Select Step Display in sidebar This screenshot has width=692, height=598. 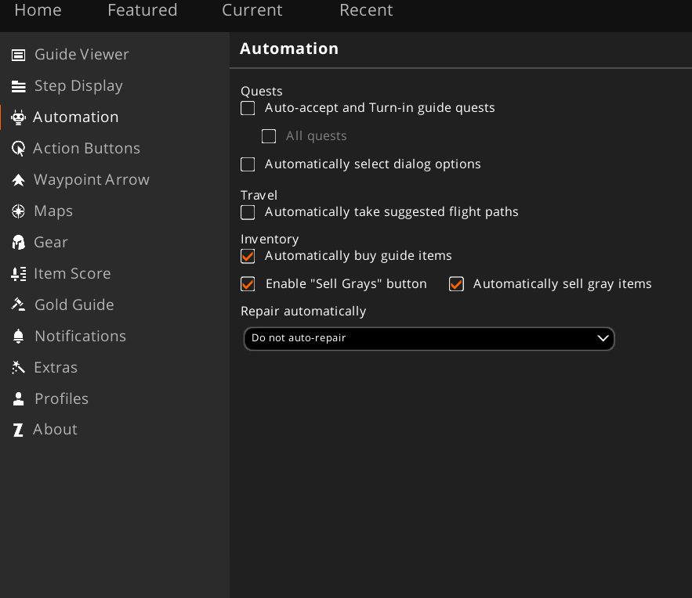coord(78,86)
